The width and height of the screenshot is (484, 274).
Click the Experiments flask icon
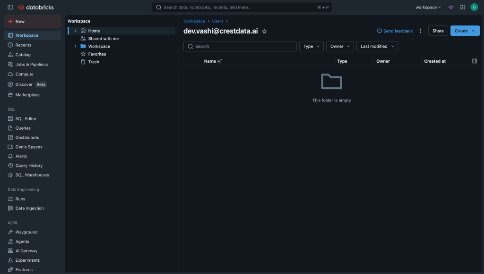[x=10, y=260]
